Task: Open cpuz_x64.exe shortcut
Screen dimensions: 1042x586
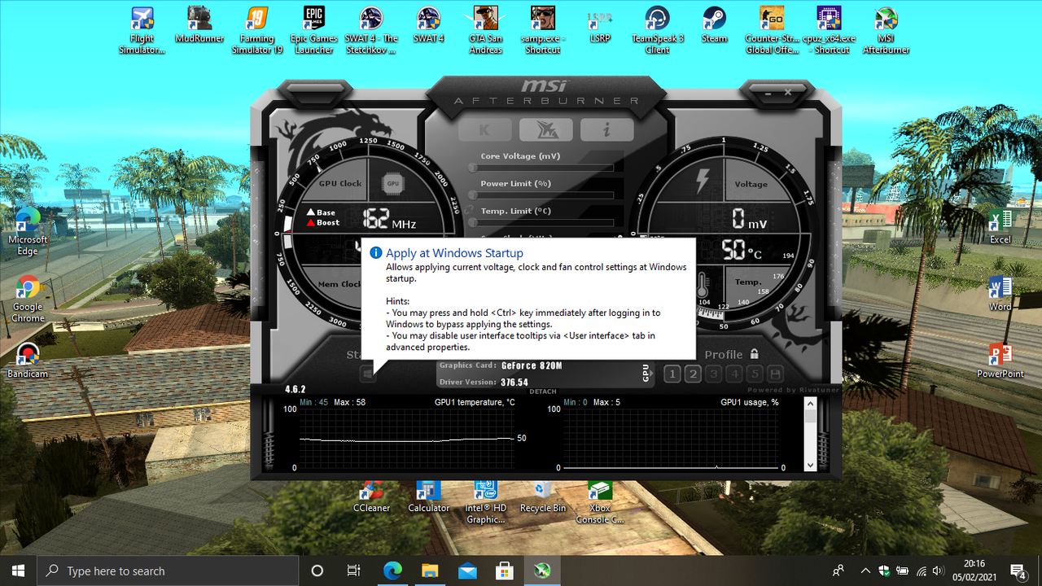Action: tap(829, 31)
